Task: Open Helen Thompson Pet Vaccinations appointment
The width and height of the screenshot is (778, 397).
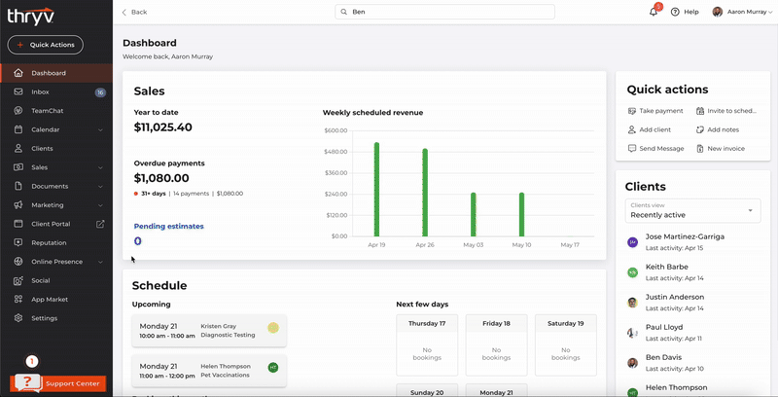Action: click(209, 371)
